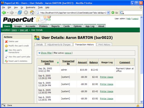Click the page scrollbar down arrow
This screenshot has height=108, width=144.
[142, 102]
